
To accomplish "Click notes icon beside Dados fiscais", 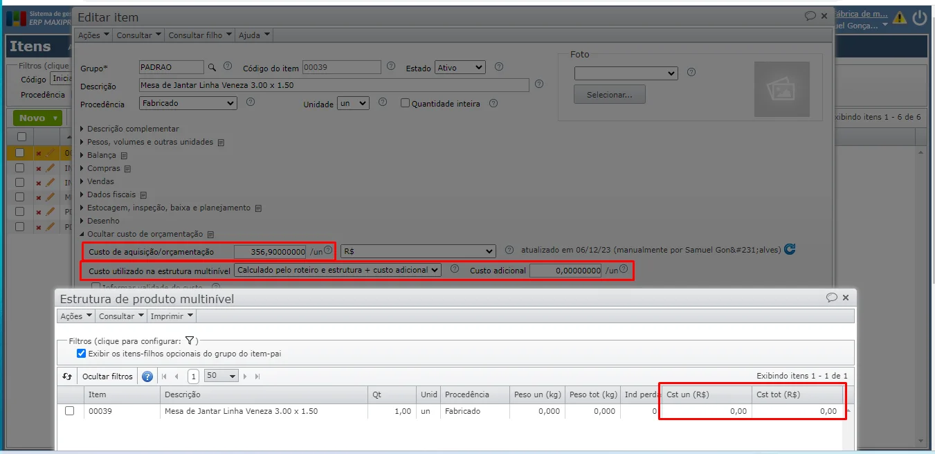I will [143, 196].
